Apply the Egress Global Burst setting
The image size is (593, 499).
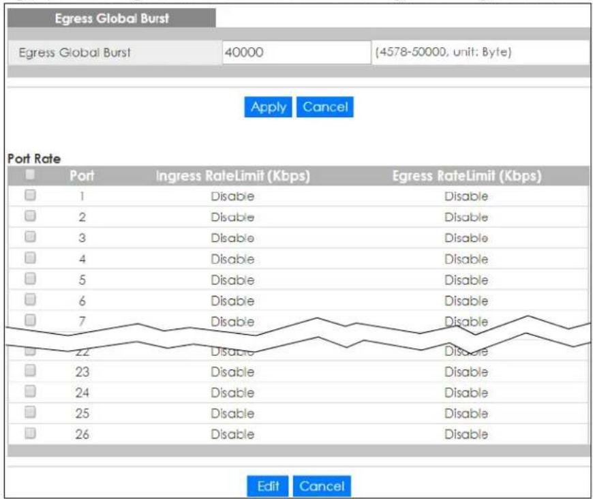pos(268,107)
